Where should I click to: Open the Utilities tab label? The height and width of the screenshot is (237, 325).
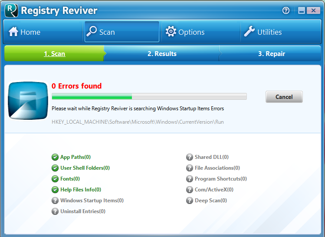click(269, 32)
